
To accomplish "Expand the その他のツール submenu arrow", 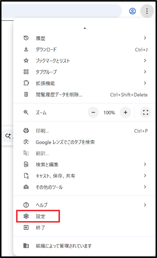I will [x=145, y=187].
